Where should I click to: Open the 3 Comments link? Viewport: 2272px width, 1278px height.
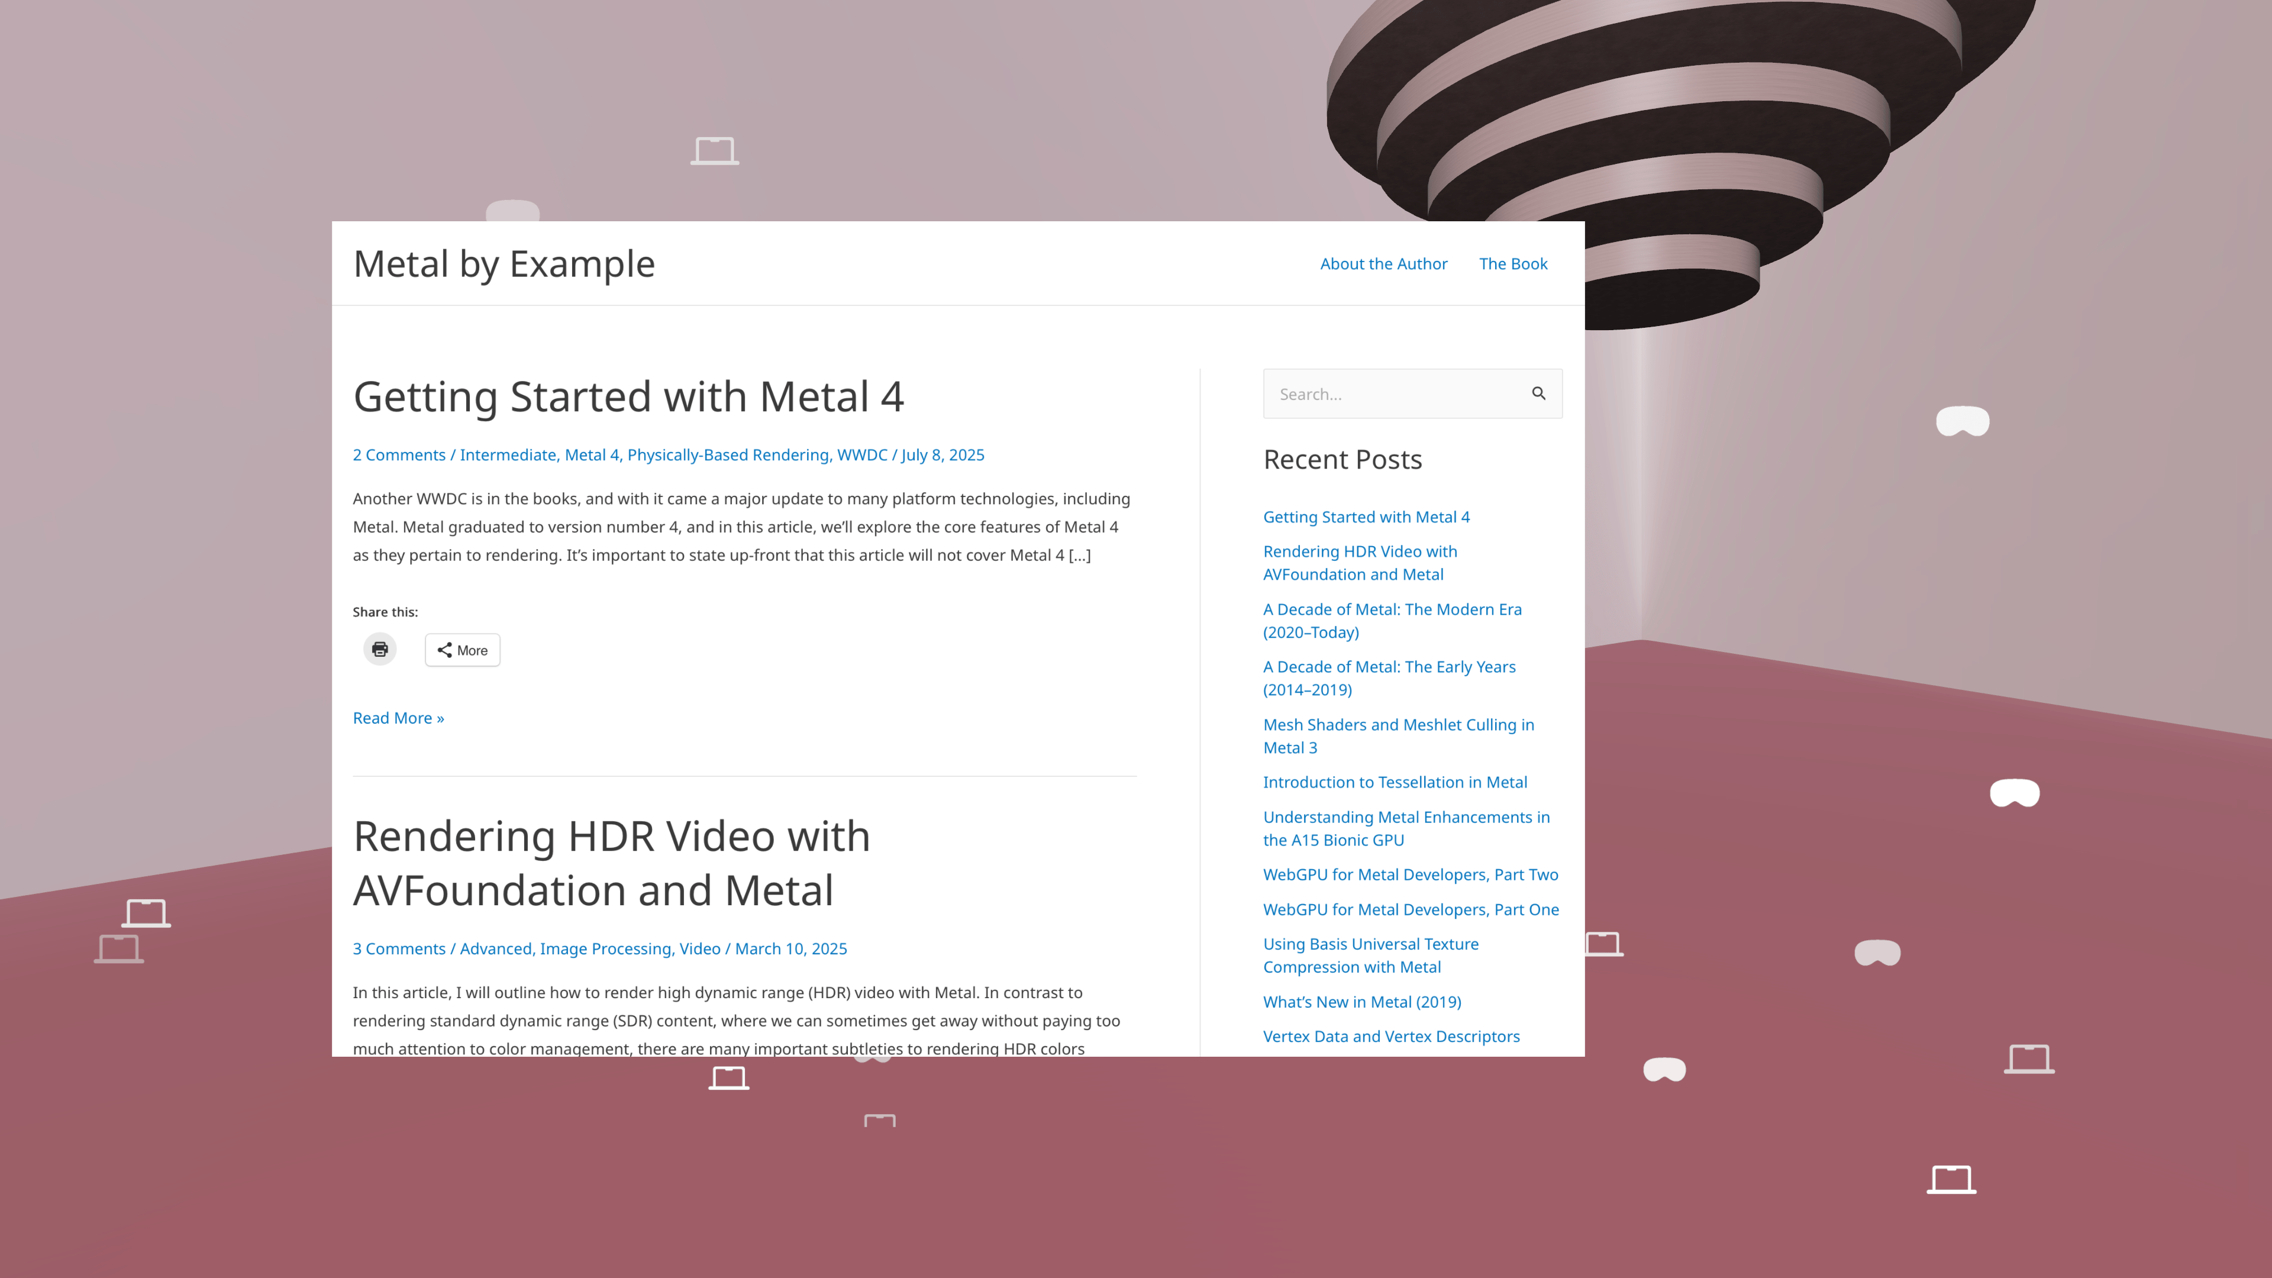(x=399, y=949)
